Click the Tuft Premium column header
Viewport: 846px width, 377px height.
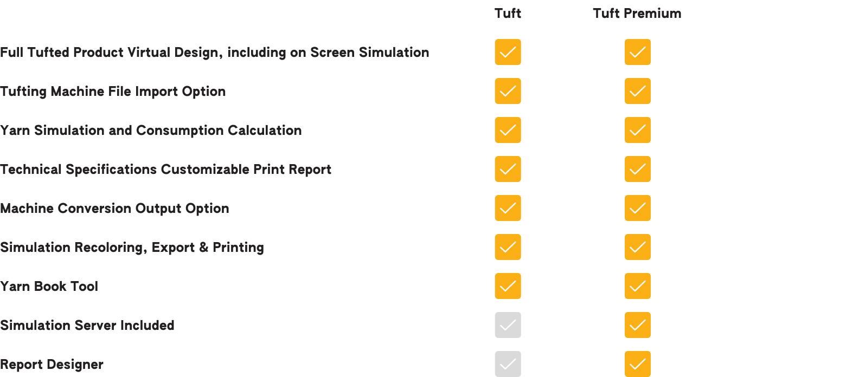click(637, 14)
